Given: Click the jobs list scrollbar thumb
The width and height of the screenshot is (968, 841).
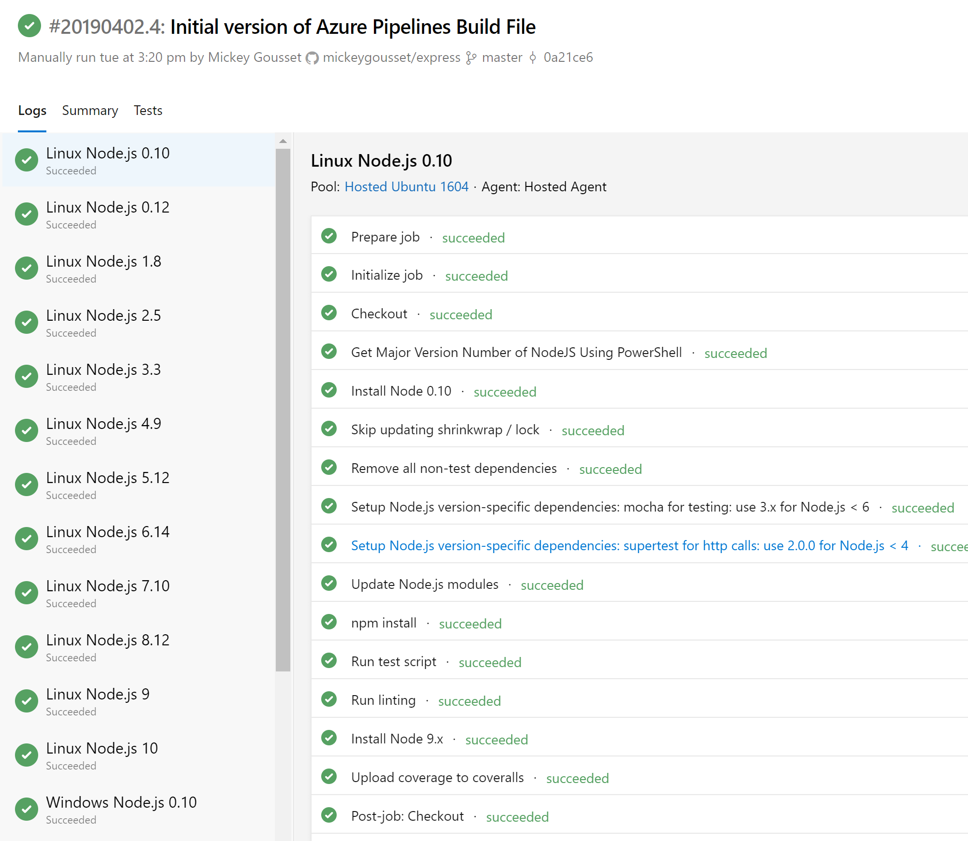Looking at the screenshot, I should coord(283,410).
